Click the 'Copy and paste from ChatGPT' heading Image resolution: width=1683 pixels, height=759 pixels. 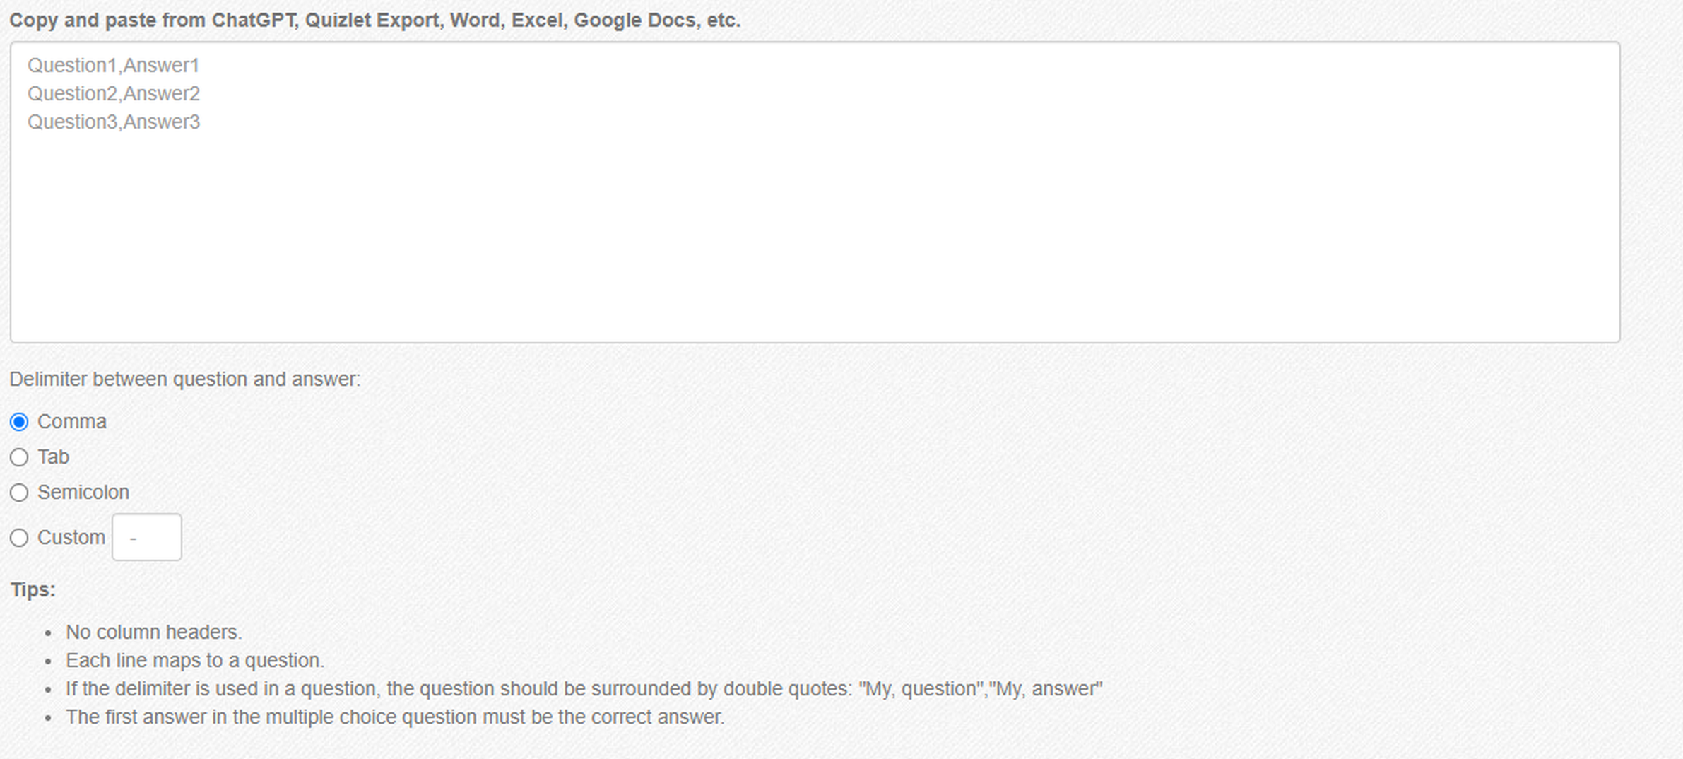tap(375, 20)
